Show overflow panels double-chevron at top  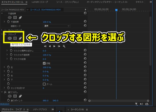(x=151, y=2)
